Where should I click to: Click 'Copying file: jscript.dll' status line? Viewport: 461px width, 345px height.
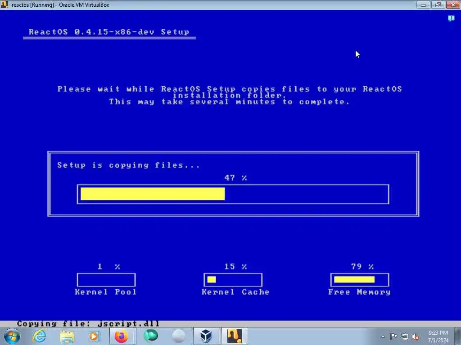(x=88, y=323)
